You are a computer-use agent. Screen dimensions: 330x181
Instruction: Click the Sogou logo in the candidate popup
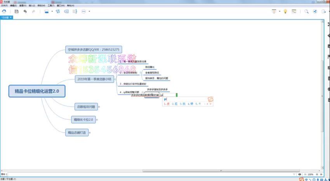click(210, 99)
